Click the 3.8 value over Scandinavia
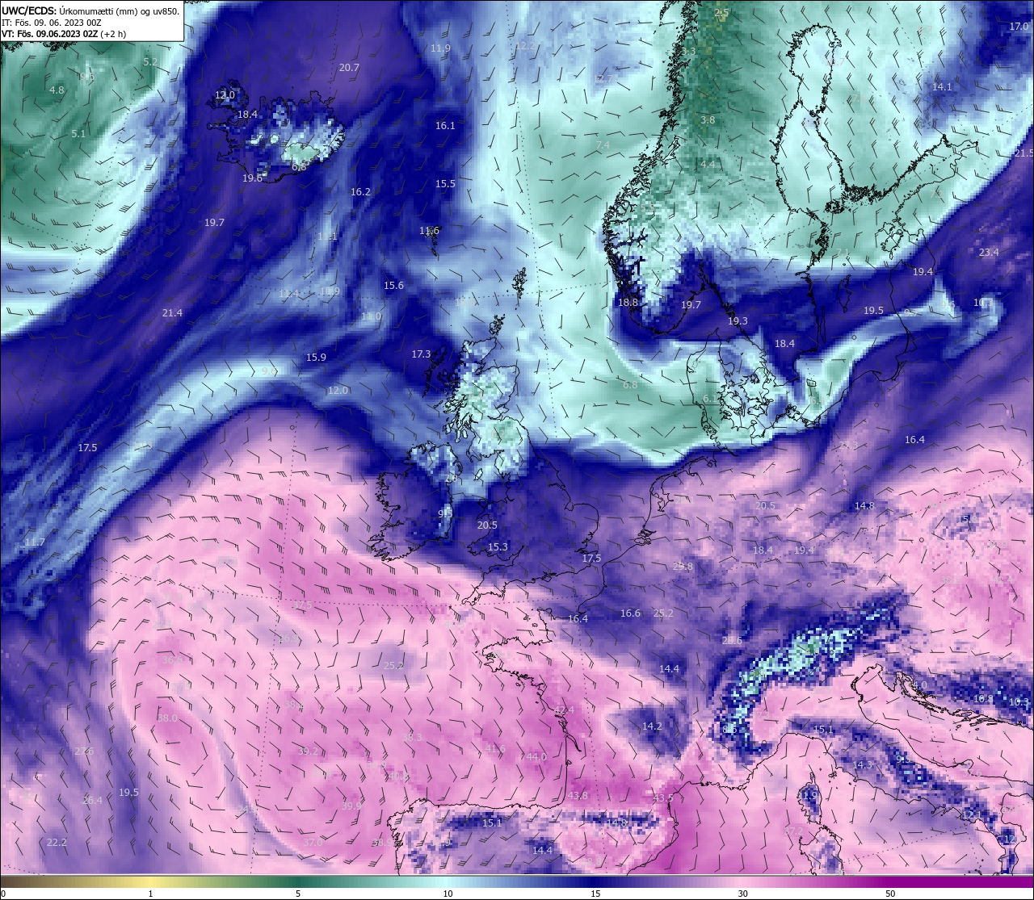Viewport: 1034px width, 900px height. (x=708, y=120)
